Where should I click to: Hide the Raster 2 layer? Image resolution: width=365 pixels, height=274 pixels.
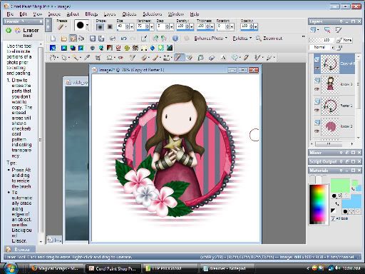point(317,131)
